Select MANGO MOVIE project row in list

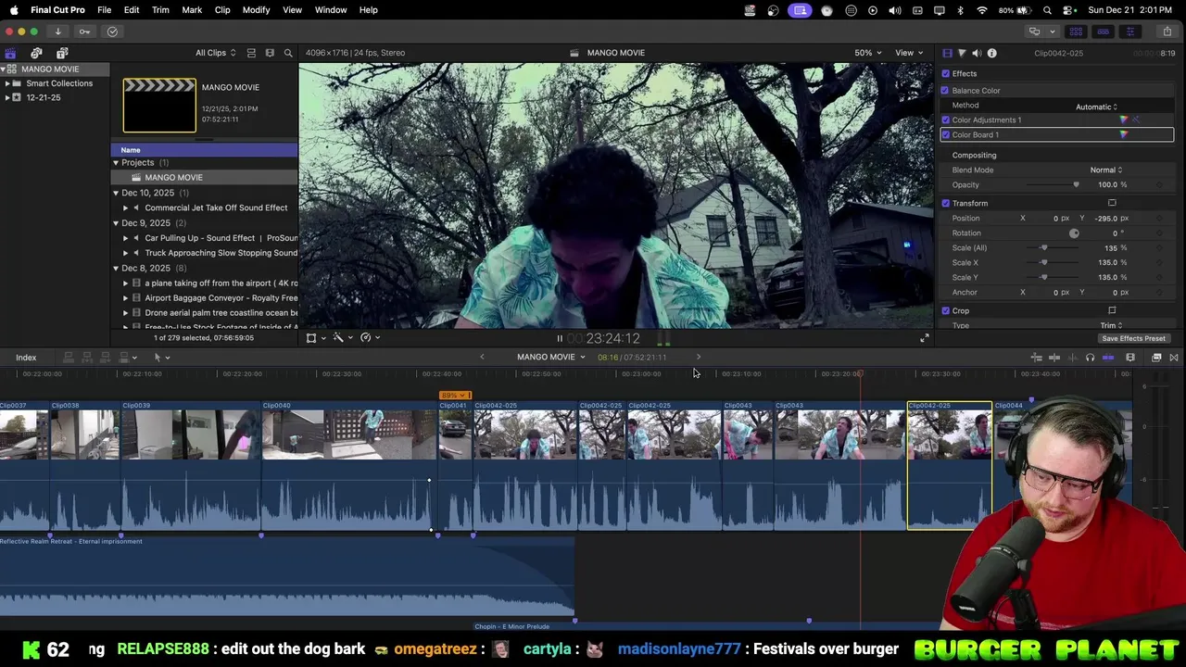tap(205, 178)
